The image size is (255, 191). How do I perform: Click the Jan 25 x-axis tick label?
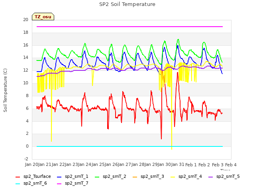click(x=98, y=165)
